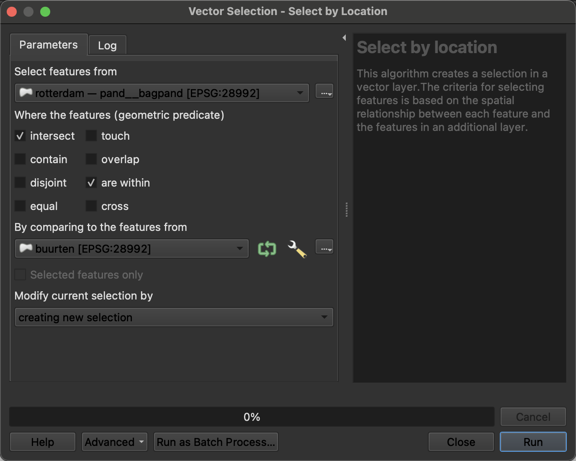Switch to the Log tab
Viewport: 576px width, 461px height.
107,46
